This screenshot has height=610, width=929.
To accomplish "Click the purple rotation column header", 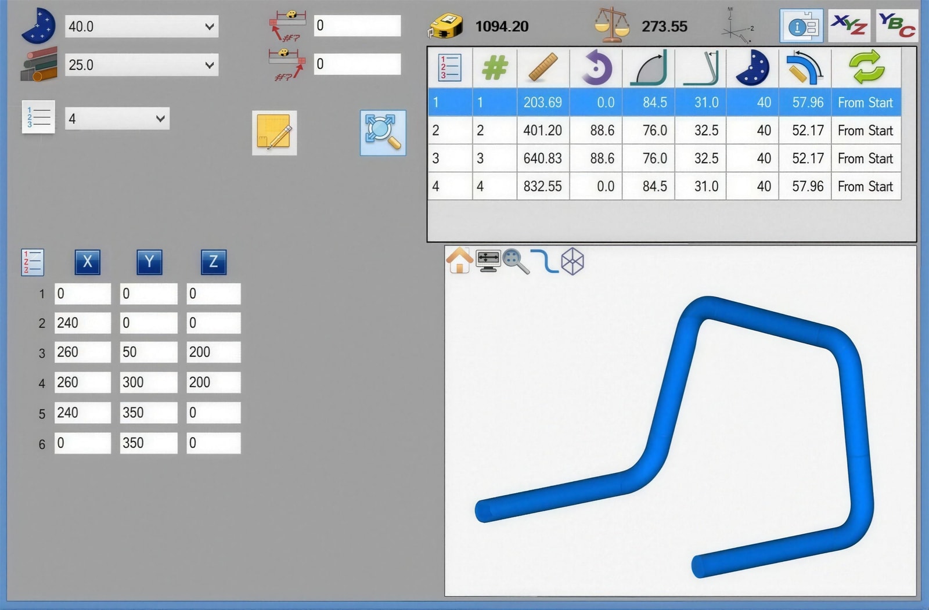I will pyautogui.click(x=596, y=68).
